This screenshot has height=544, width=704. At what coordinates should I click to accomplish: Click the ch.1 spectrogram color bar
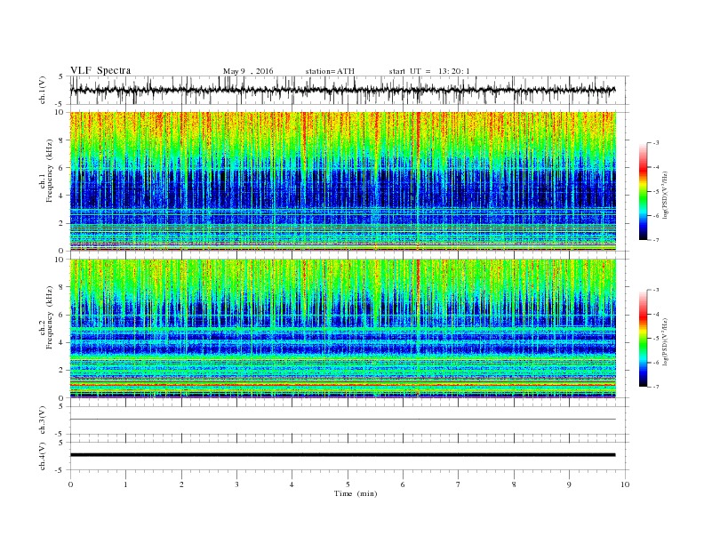[x=644, y=191]
